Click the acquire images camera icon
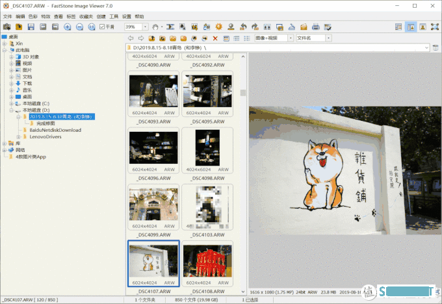Image resolution: width=442 pixels, height=304 pixels. pos(6,27)
